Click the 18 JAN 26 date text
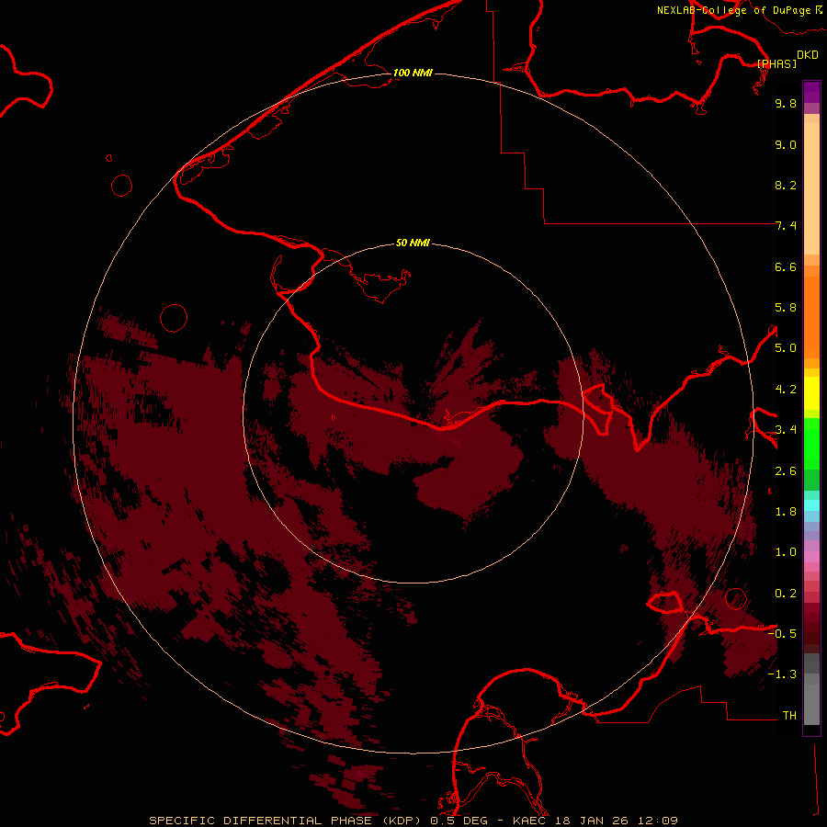This screenshot has width=827, height=827. coord(592,821)
